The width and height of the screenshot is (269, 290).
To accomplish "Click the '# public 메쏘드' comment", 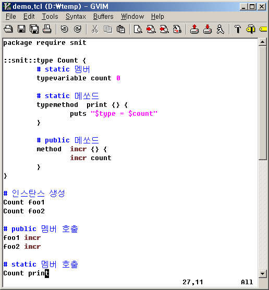I will coord(68,140).
